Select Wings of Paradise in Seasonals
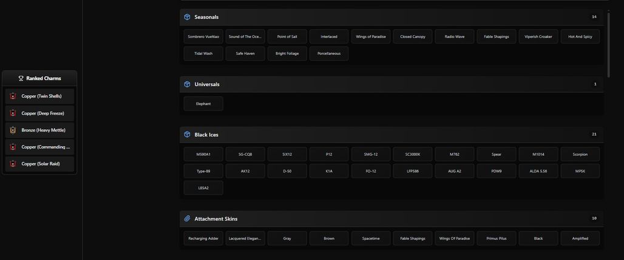Image resolution: width=624 pixels, height=260 pixels. pyautogui.click(x=371, y=36)
